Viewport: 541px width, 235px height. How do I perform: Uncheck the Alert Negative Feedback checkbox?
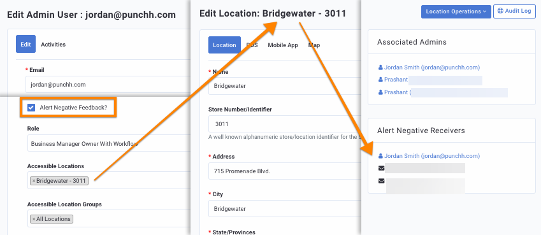coord(31,108)
